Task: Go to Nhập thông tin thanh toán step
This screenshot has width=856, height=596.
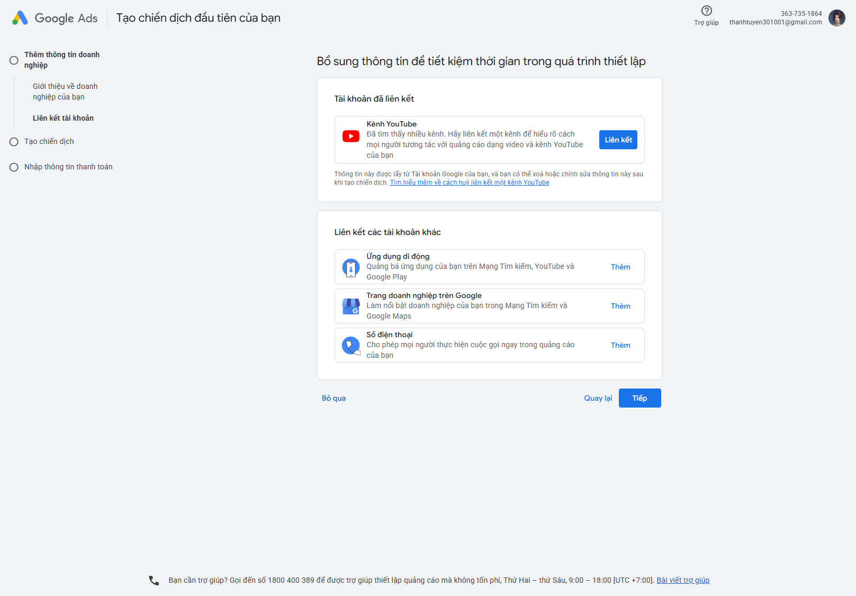Action: [68, 167]
